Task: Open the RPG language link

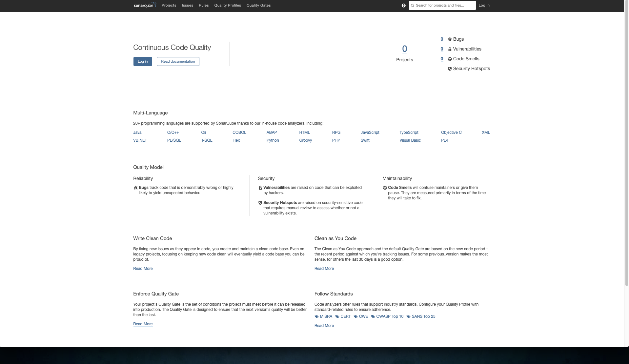Action: click(336, 132)
